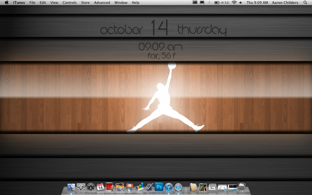Open iCal calendar showing 14 in the Dock
The image size is (312, 195).
pos(101,187)
